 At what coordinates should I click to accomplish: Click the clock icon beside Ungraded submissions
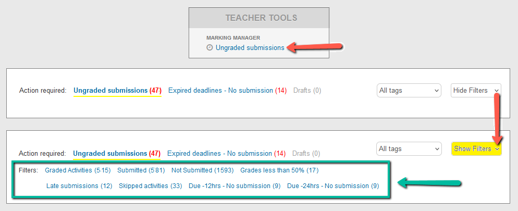[209, 47]
